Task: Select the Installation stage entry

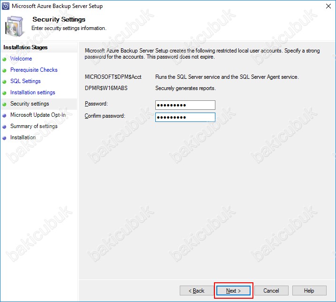Action: click(x=23, y=137)
